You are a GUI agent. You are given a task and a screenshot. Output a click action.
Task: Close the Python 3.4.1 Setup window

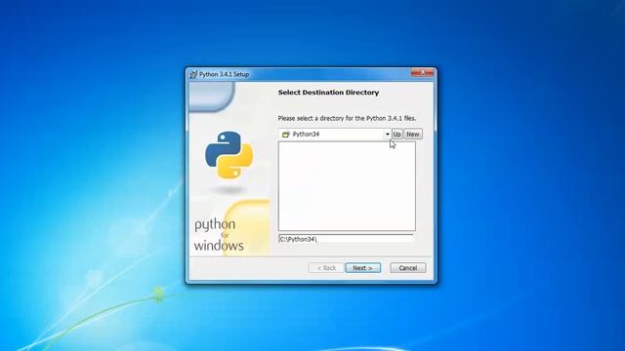(x=423, y=72)
